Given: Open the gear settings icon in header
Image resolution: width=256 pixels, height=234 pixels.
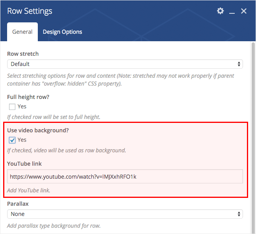Looking at the screenshot, I should 220,11.
